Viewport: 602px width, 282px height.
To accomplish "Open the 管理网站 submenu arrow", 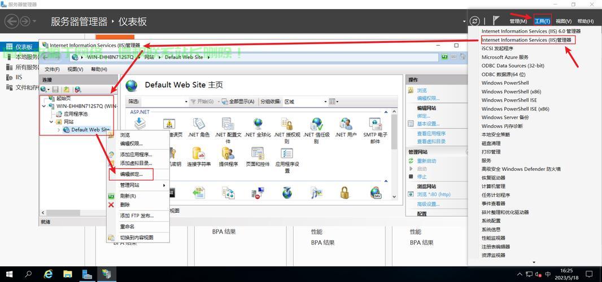I will [x=164, y=186].
